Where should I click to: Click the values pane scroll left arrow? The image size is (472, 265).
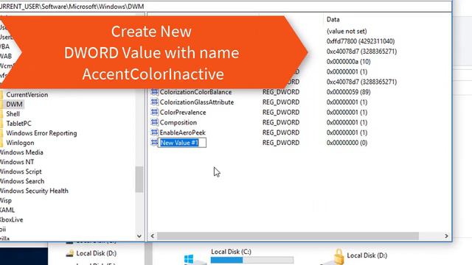click(x=153, y=236)
